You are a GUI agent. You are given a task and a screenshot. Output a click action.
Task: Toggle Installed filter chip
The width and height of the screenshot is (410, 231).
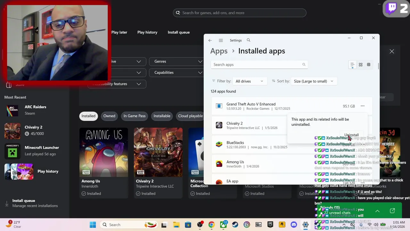(88, 116)
